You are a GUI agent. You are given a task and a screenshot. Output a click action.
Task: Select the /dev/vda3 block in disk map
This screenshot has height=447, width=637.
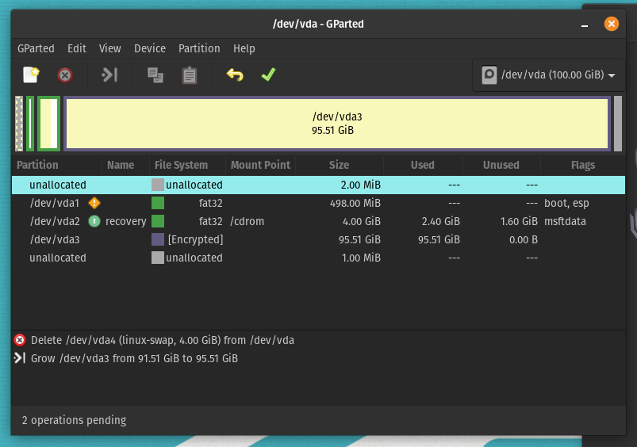pyautogui.click(x=337, y=124)
